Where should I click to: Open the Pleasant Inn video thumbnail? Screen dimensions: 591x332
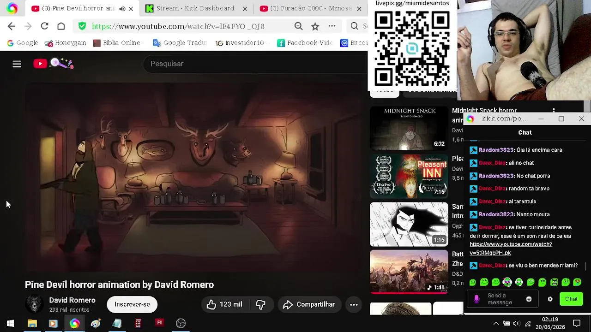tap(409, 176)
